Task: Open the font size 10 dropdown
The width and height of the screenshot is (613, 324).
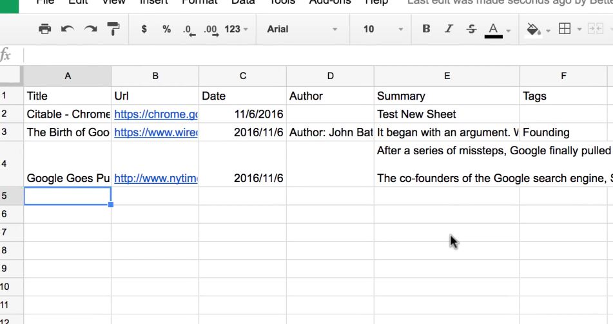Action: [383, 29]
